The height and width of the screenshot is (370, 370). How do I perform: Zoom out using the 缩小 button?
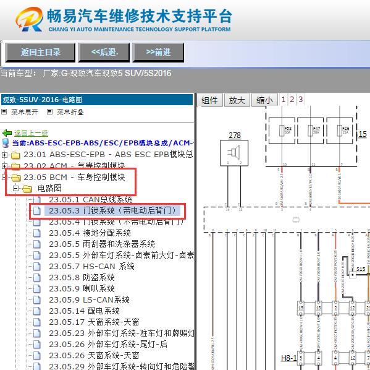point(264,100)
